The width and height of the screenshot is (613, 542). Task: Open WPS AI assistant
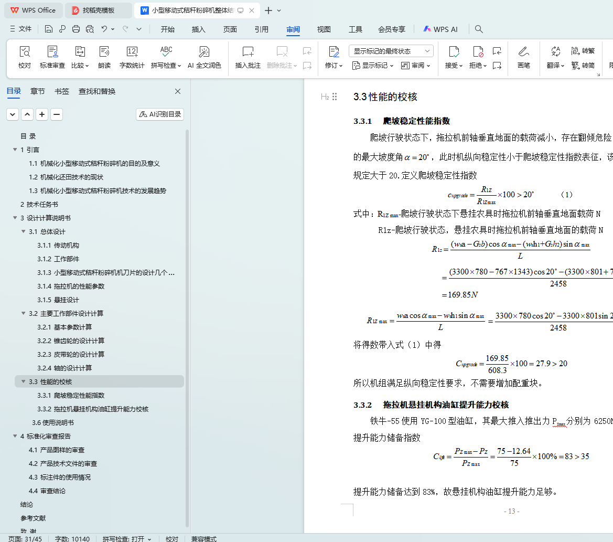point(440,29)
